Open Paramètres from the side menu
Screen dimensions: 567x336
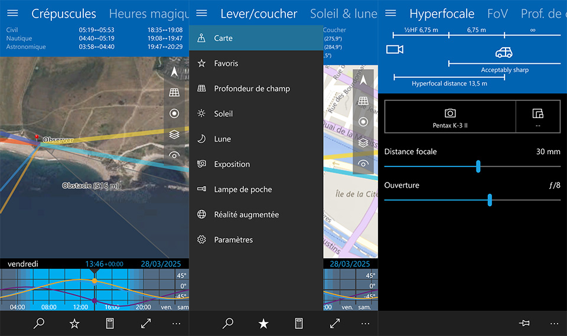click(x=233, y=240)
